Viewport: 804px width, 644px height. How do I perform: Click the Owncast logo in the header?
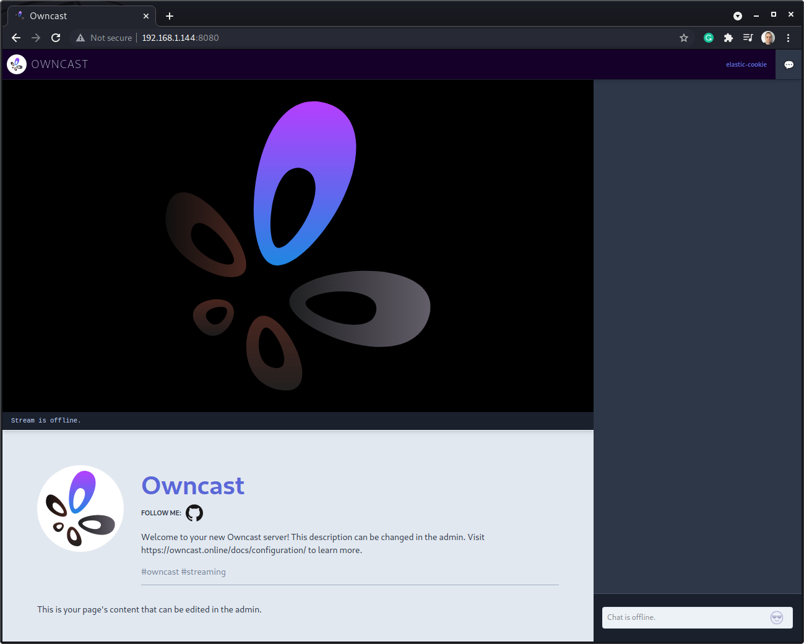[17, 64]
